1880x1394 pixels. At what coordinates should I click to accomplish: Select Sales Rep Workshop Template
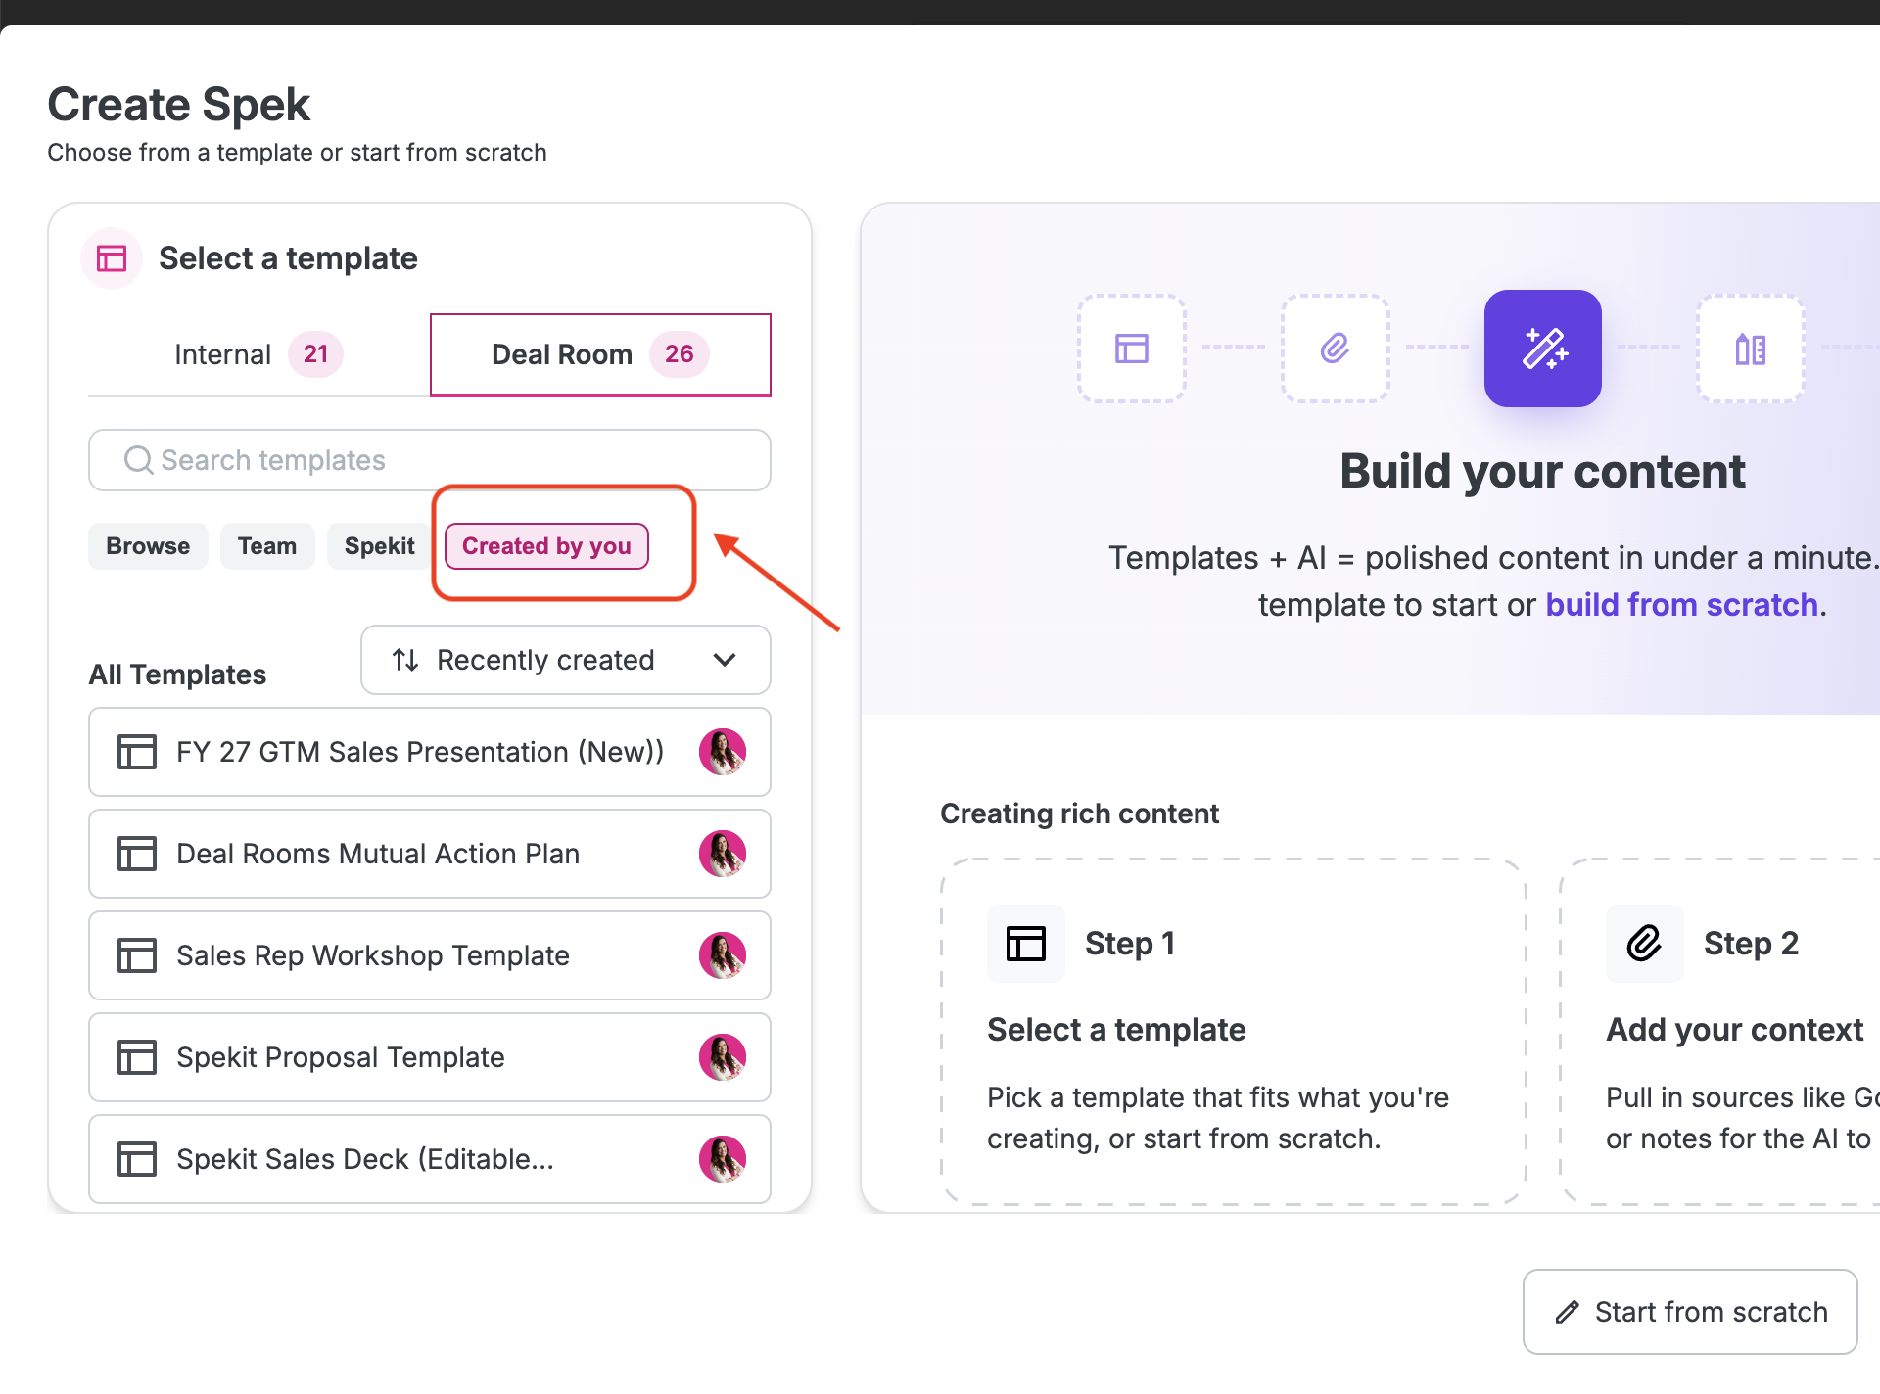click(429, 955)
